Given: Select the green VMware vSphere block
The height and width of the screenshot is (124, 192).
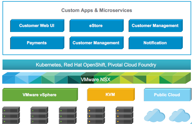Looking at the screenshot, I should (x=40, y=95).
